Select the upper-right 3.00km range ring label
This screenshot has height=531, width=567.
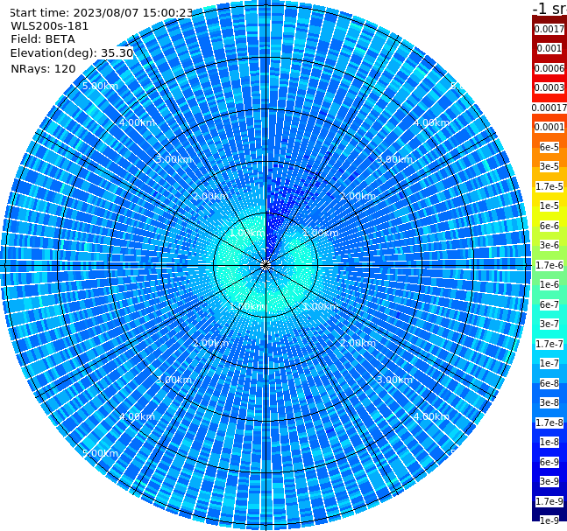point(394,159)
